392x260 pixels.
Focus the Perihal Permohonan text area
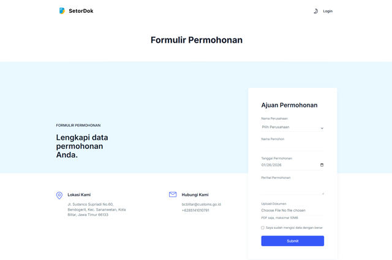291,188
